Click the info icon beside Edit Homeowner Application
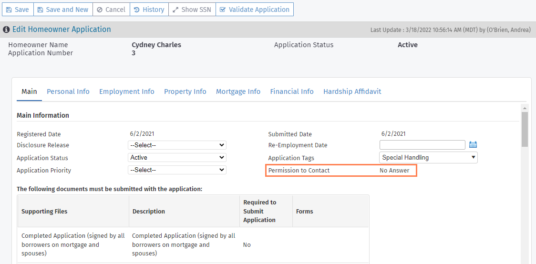This screenshot has width=536, height=264. [7, 30]
